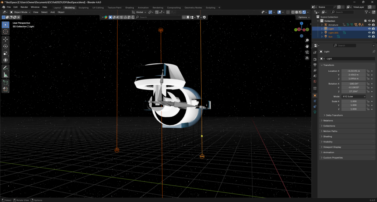Activate the Measure tool
The height and width of the screenshot is (202, 377).
click(6, 75)
